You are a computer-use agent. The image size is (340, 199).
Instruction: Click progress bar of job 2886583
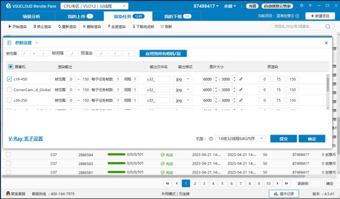click(116, 163)
